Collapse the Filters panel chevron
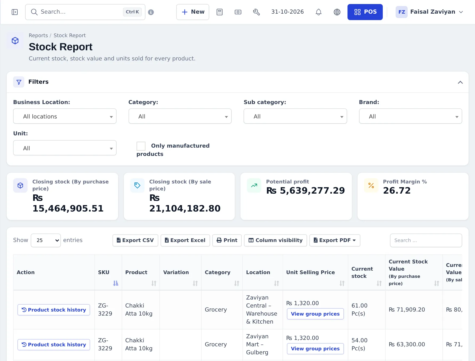The height and width of the screenshot is (361, 475). coord(460,82)
